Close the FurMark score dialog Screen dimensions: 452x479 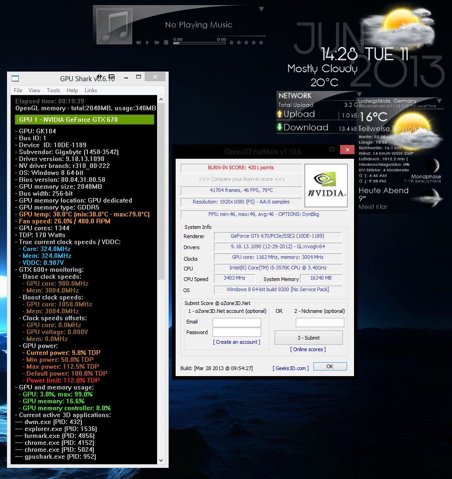tap(348, 150)
